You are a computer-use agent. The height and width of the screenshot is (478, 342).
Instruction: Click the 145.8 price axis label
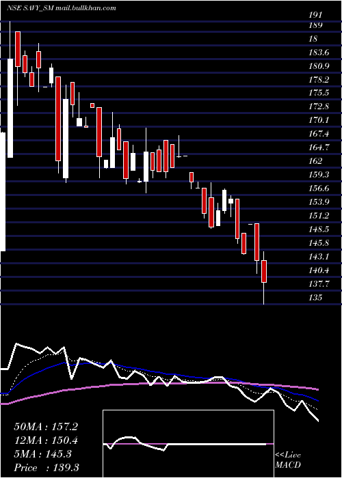coord(319,242)
